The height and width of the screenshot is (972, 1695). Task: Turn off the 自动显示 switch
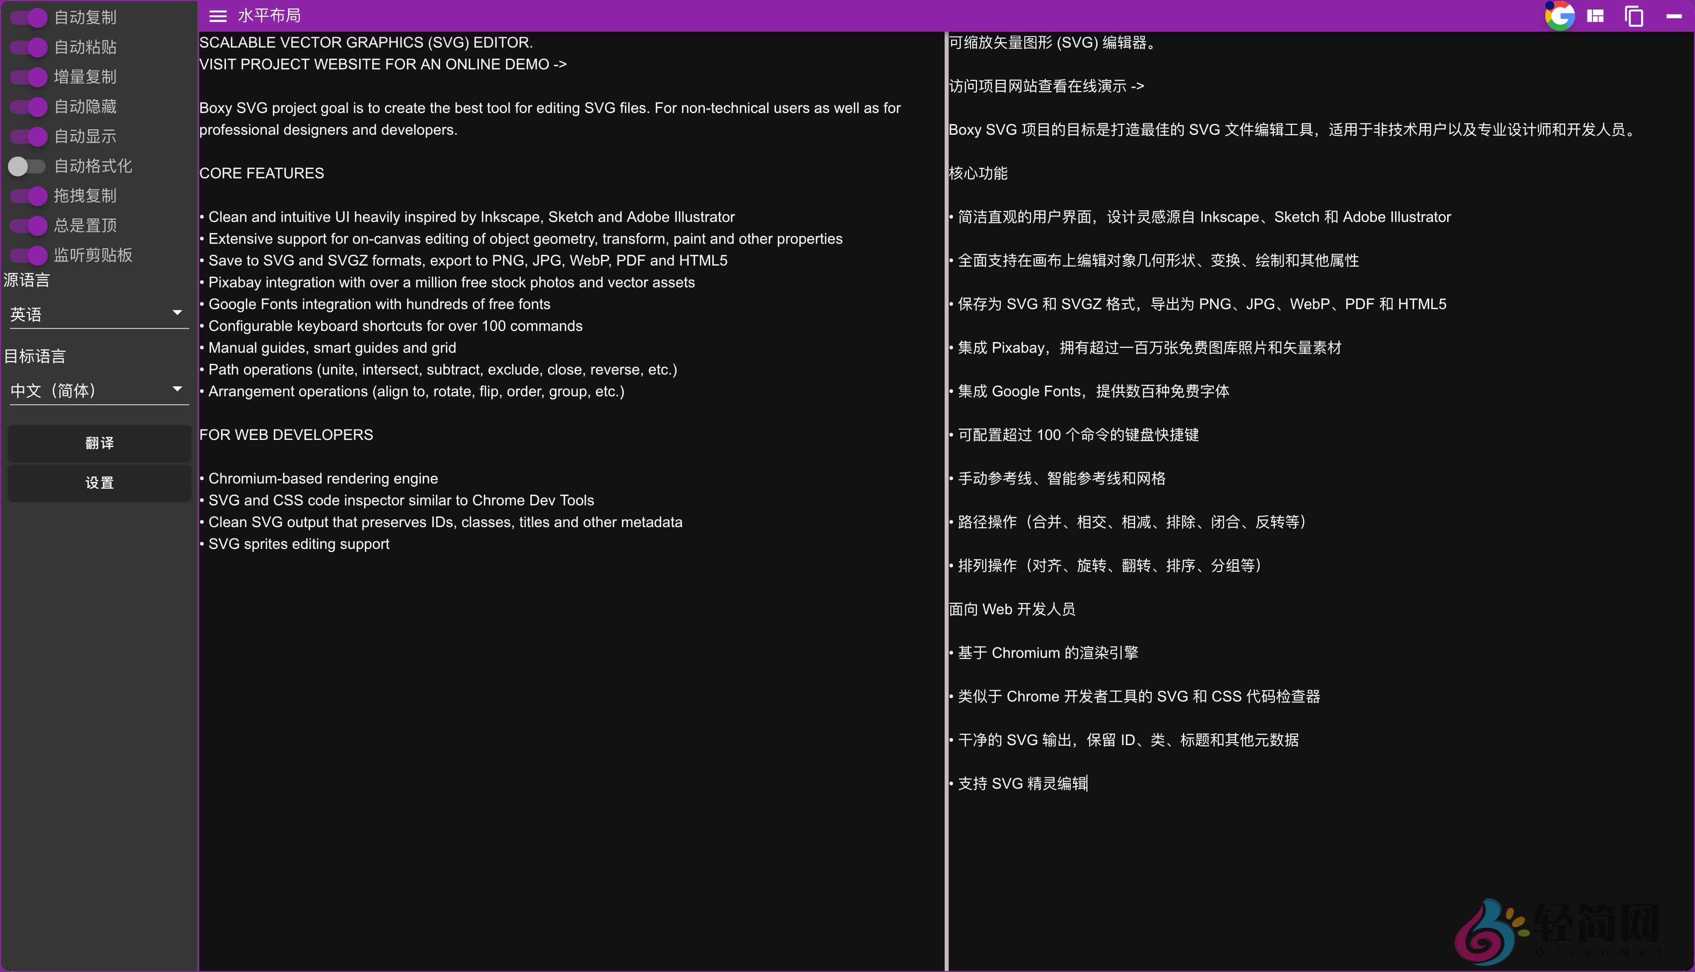pos(28,136)
